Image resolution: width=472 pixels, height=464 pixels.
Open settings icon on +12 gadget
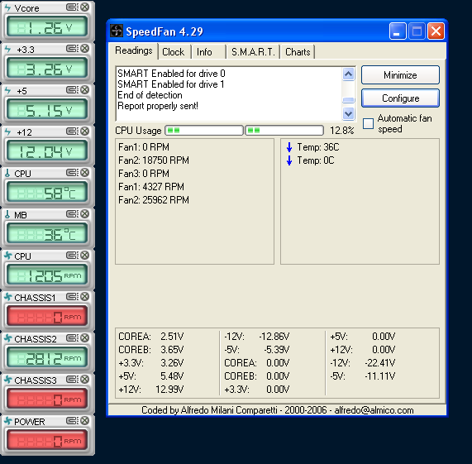pyautogui.click(x=72, y=131)
